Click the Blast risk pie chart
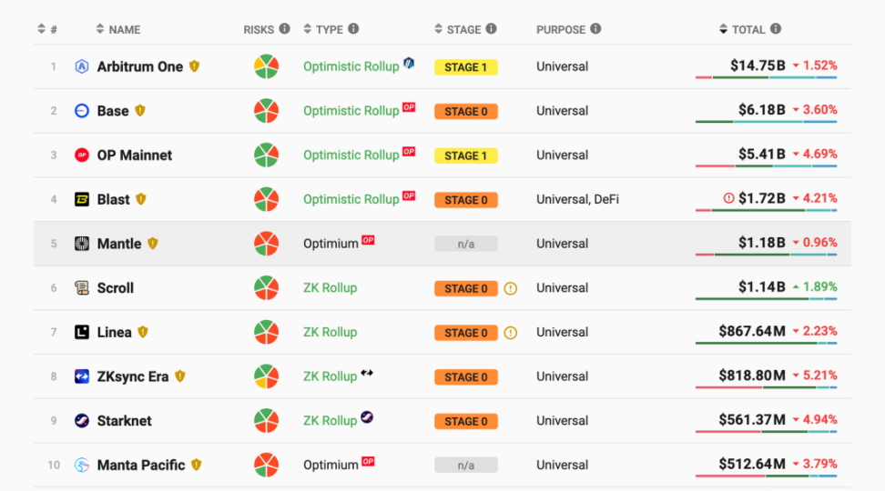 click(x=266, y=199)
